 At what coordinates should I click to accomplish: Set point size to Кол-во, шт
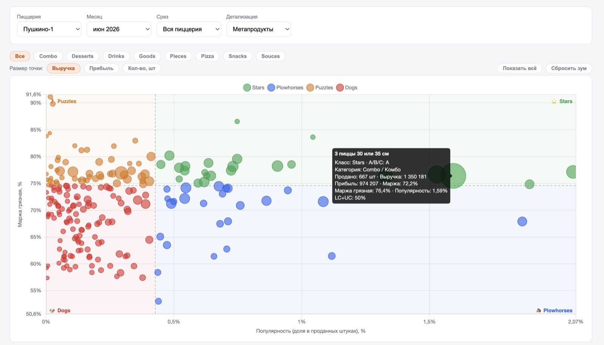[142, 68]
